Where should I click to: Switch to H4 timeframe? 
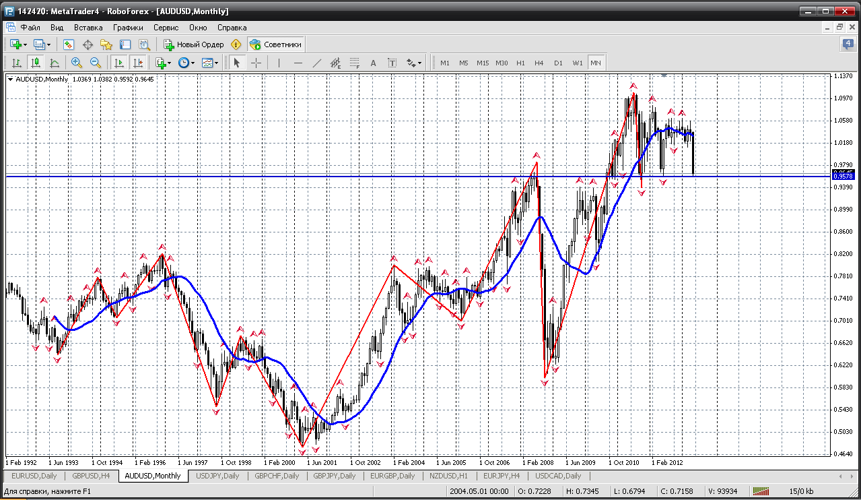tap(539, 63)
